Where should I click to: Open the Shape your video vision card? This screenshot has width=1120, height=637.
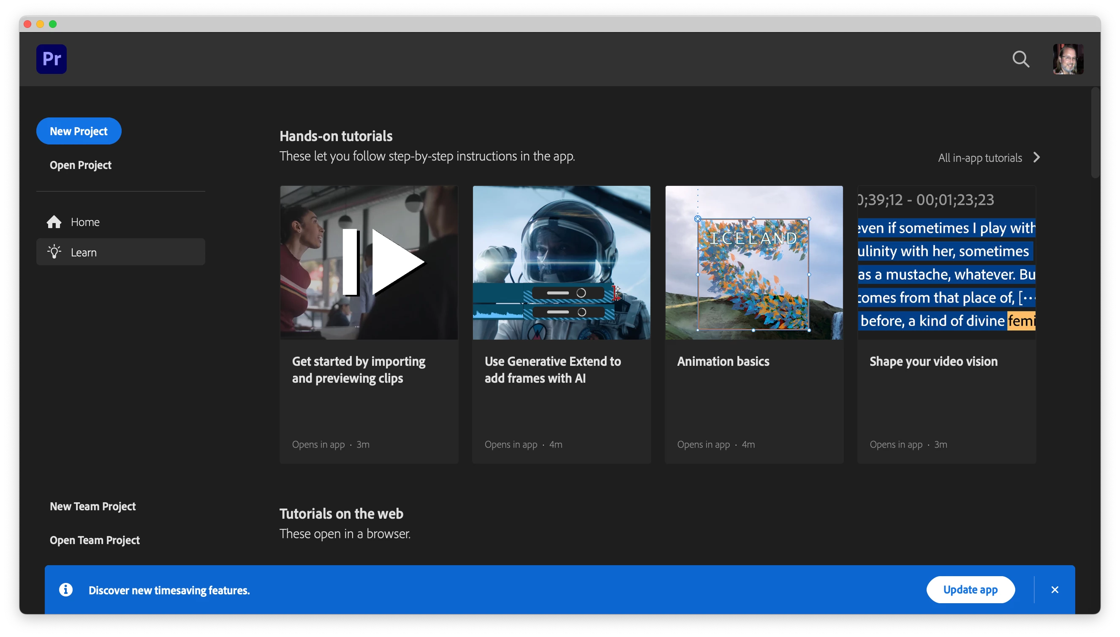pyautogui.click(x=946, y=324)
